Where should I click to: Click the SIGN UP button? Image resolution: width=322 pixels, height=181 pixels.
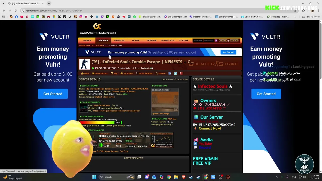point(234,40)
